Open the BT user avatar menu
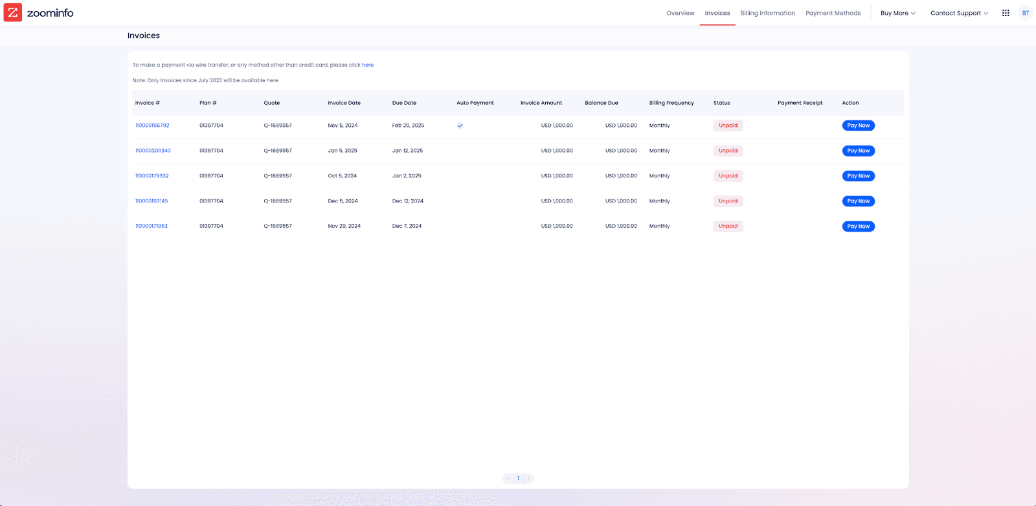This screenshot has height=506, width=1036. coord(1026,13)
